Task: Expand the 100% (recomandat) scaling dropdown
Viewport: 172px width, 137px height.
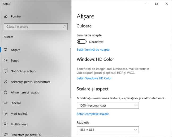Action: [108, 106]
